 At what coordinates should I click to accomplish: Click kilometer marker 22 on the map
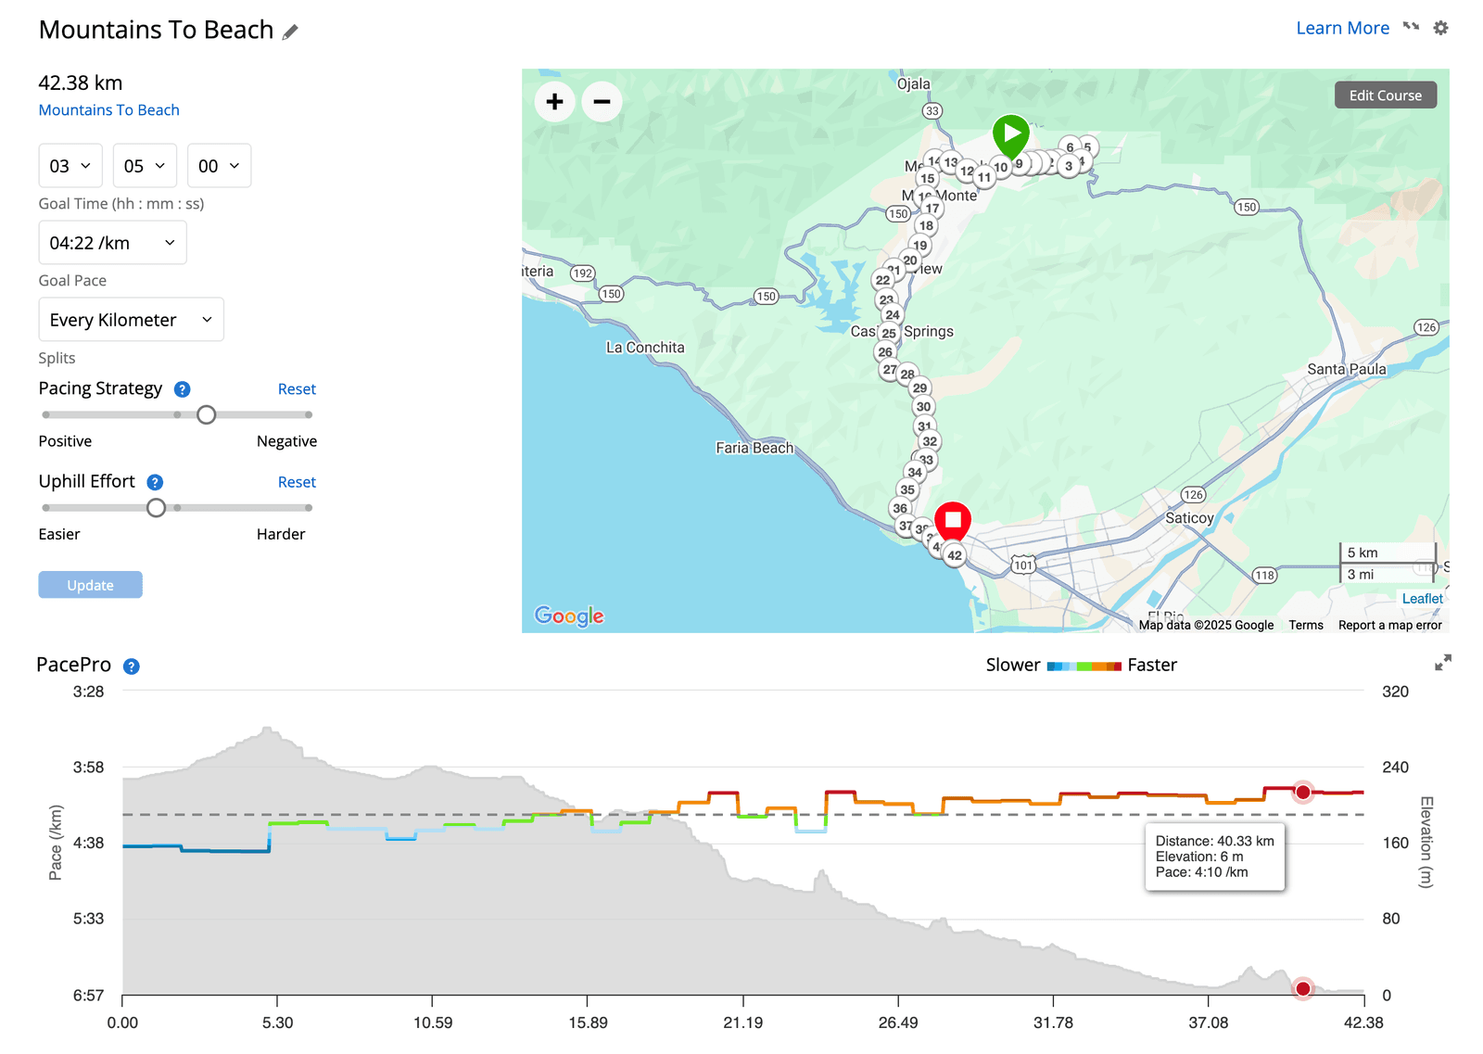click(882, 279)
